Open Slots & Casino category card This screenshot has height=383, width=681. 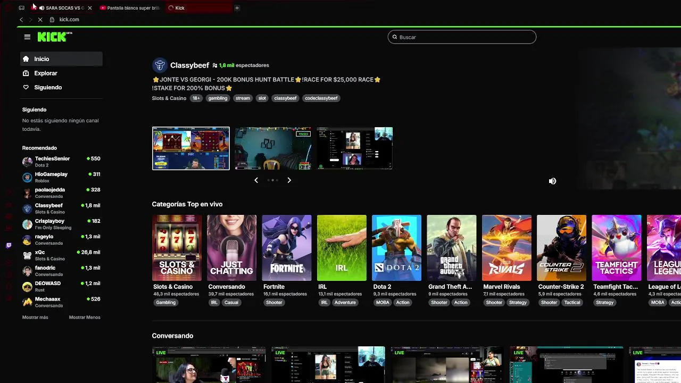pyautogui.click(x=177, y=248)
